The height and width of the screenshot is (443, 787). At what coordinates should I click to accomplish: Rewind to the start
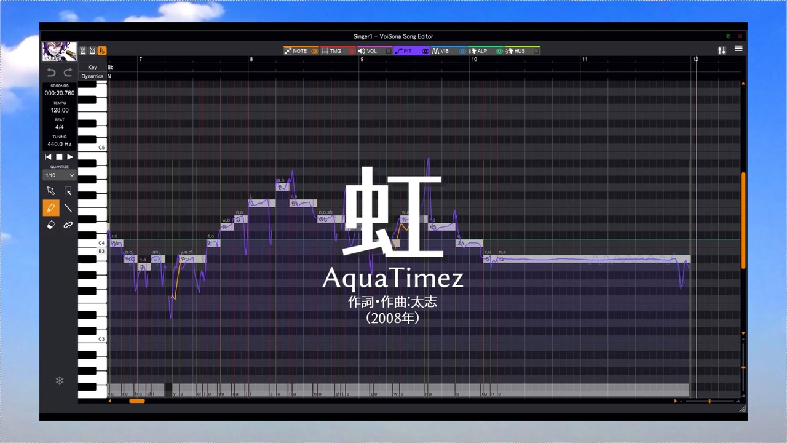pos(49,157)
